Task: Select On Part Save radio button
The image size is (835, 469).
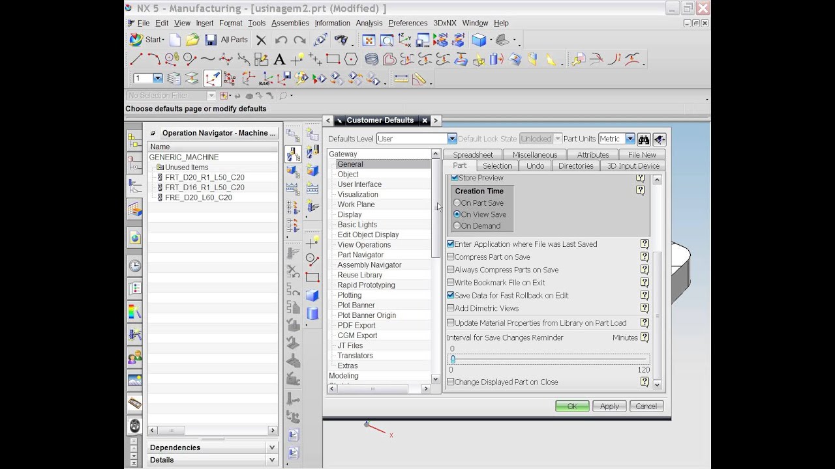Action: point(457,203)
